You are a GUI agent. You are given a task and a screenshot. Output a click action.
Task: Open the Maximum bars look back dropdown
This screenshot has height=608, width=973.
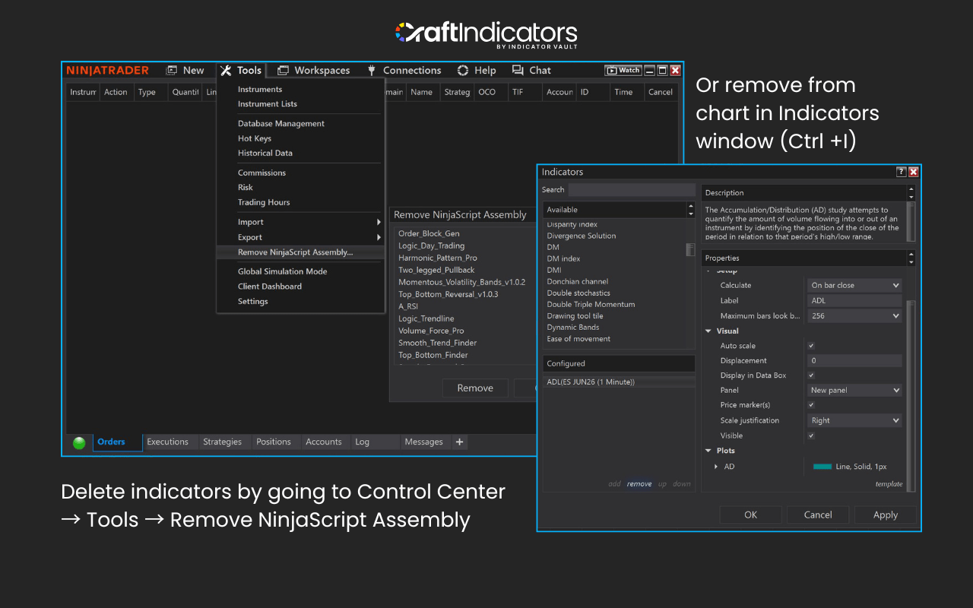(854, 315)
